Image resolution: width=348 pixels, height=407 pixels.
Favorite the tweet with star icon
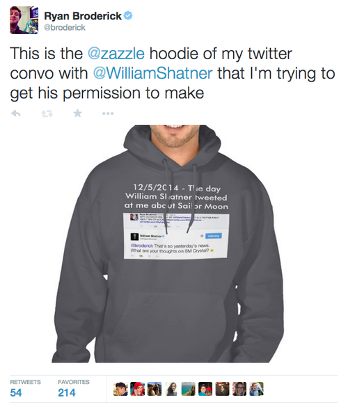(x=78, y=113)
